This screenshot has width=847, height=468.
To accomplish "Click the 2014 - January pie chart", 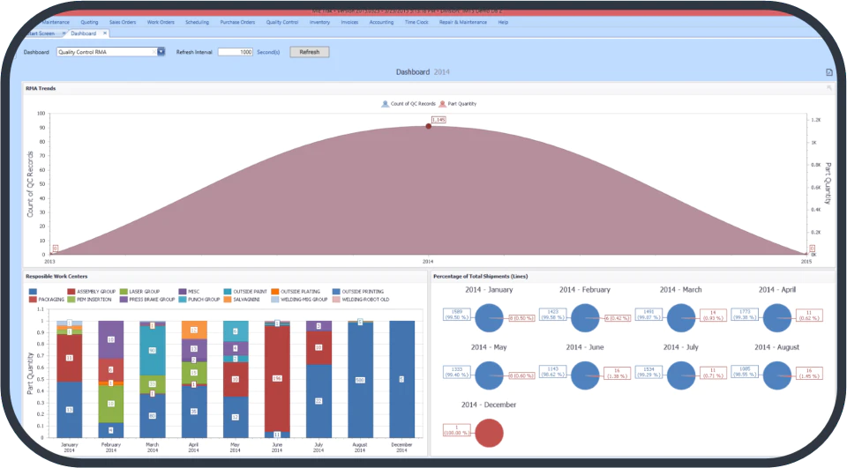I will click(x=489, y=318).
